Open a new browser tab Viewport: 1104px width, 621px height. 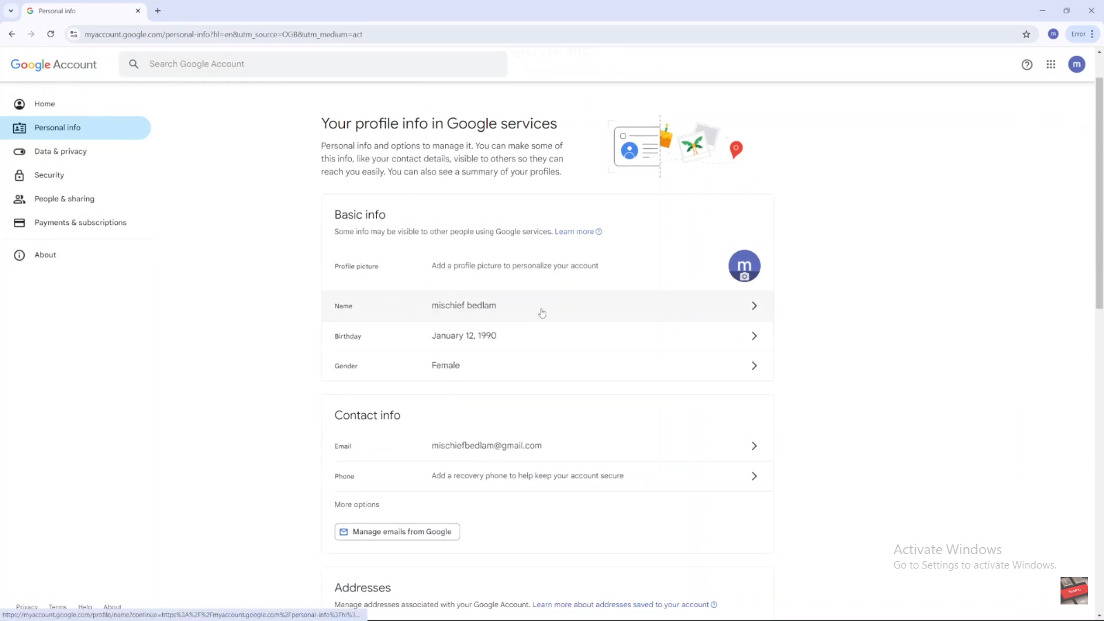coord(158,11)
